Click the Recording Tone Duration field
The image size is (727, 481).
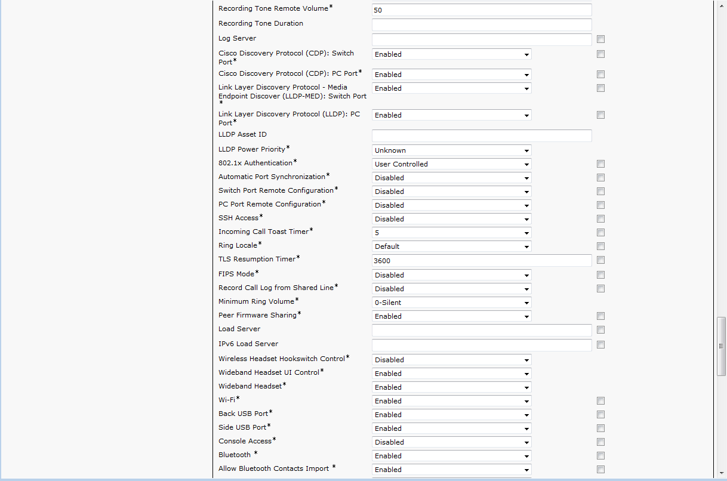481,24
